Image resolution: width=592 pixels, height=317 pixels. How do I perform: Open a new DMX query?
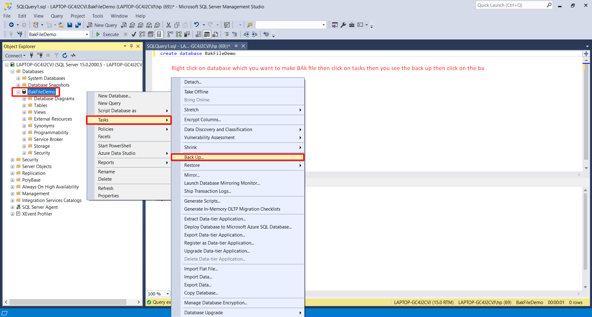[x=140, y=25]
